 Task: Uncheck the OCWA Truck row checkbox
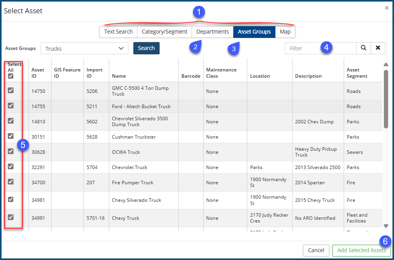click(11, 151)
